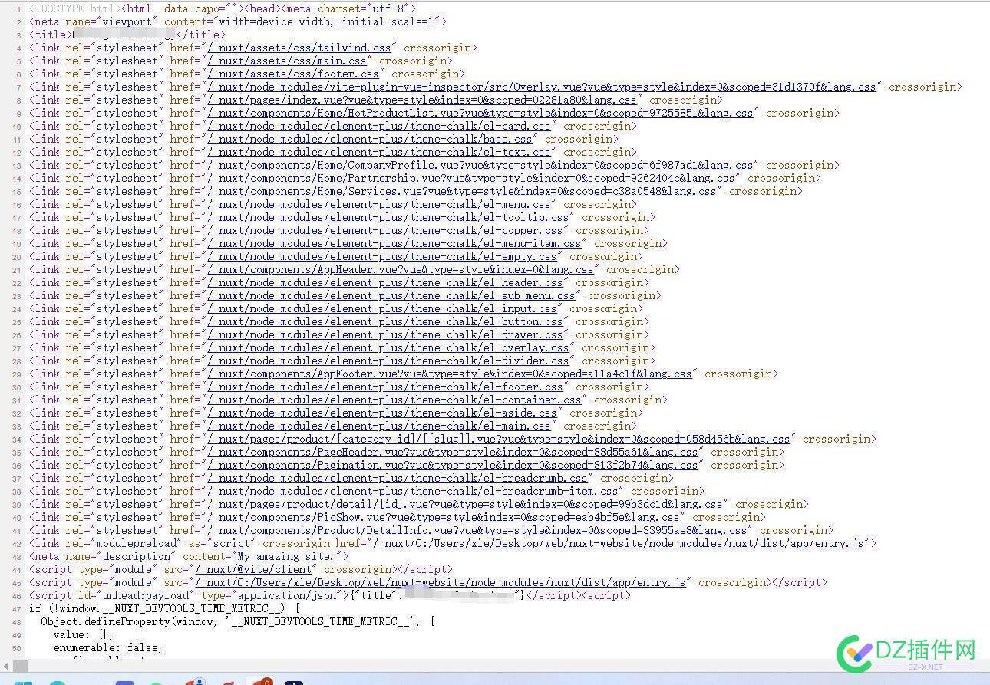Viewport: 990px width, 685px height.
Task: Open the PageHeader.vue stylesheet link
Action: [x=453, y=452]
